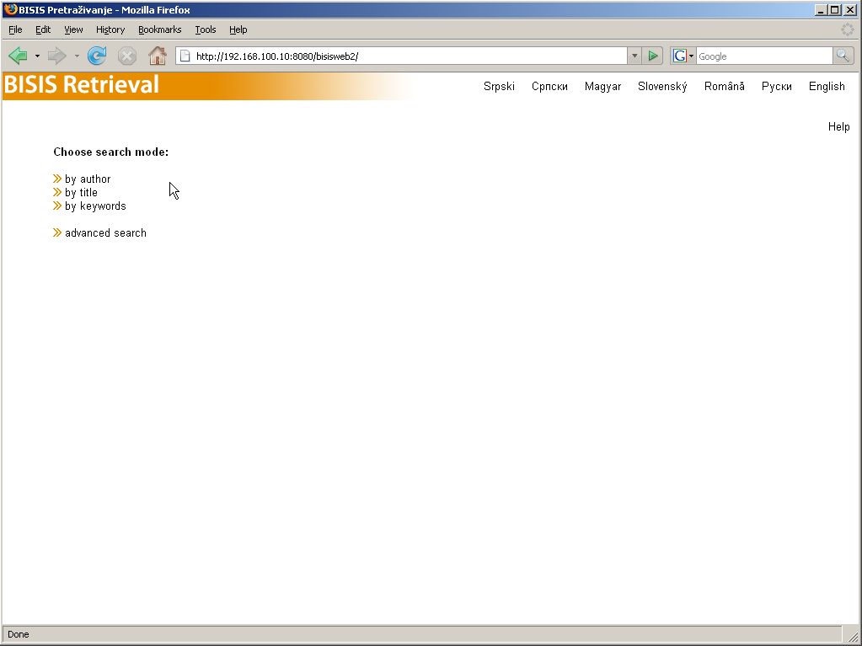The image size is (862, 646).
Task: Click the green Back arrow button
Action: tap(18, 56)
